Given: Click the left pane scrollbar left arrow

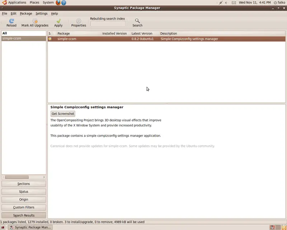Looking at the screenshot, I should (3, 177).
